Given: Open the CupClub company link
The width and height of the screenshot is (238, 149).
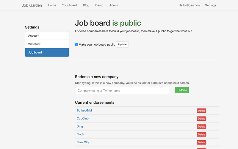Looking at the screenshot, I should (x=82, y=119).
